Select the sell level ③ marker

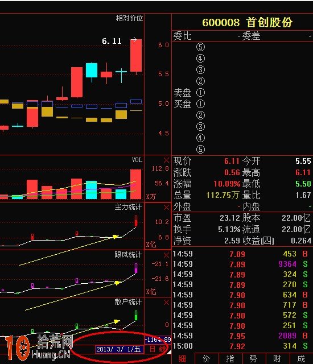click(x=201, y=69)
